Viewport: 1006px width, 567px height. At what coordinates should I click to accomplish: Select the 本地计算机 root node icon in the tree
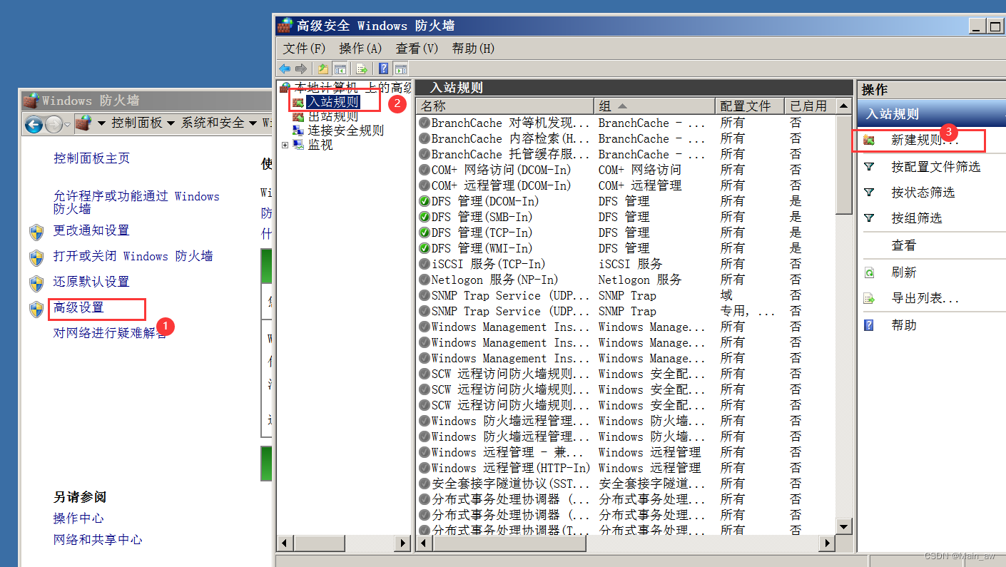(285, 88)
